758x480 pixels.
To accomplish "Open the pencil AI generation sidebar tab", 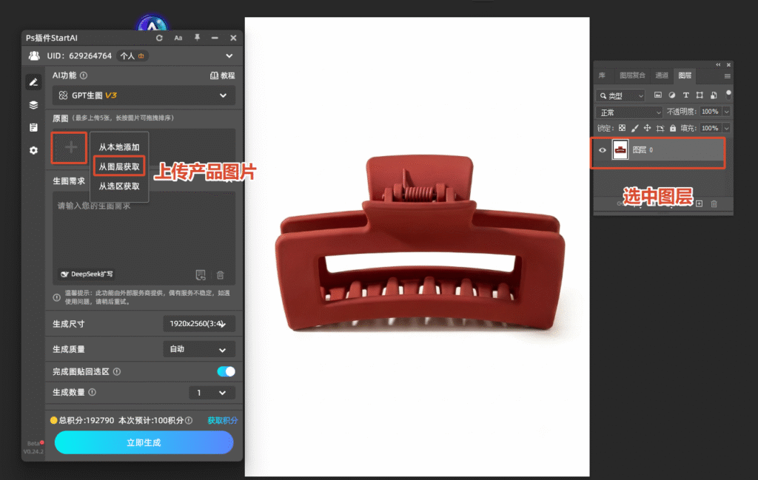I will pyautogui.click(x=33, y=82).
